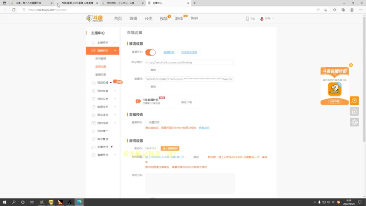The height and width of the screenshot is (206, 366).
Task: Collapse the 主播相关 sidebar section chevron
Action: click(115, 43)
